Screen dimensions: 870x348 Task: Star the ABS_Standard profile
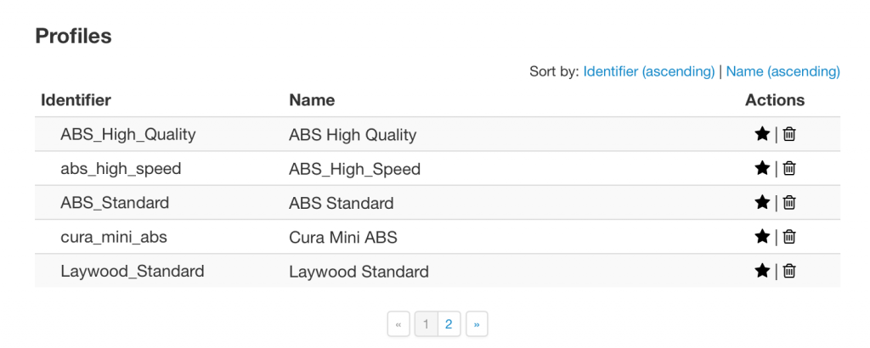(x=762, y=203)
